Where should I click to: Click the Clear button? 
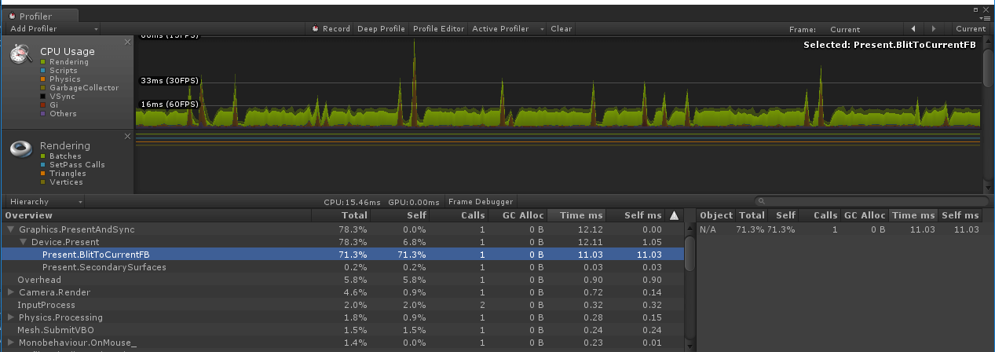click(x=561, y=29)
